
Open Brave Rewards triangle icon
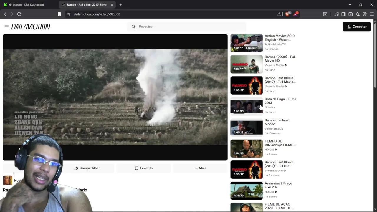(x=295, y=14)
